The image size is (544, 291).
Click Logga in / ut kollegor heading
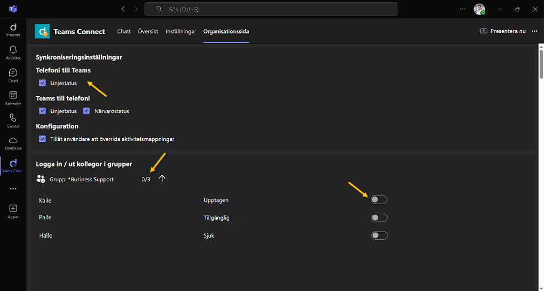point(84,164)
